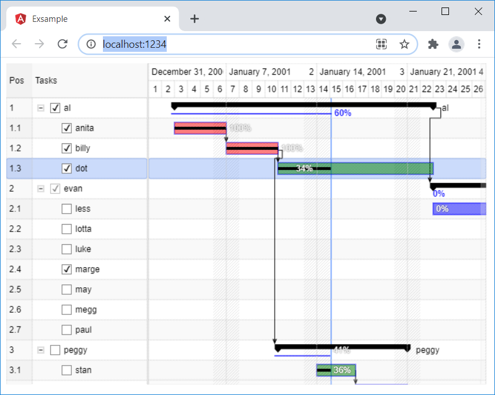Open the Extensions puzzle icon
495x395 pixels.
point(433,44)
